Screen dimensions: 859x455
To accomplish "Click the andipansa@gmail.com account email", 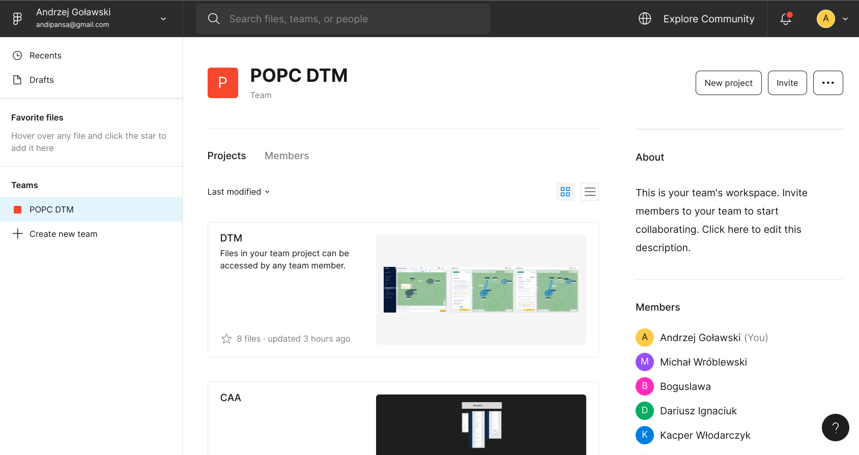I will (72, 24).
